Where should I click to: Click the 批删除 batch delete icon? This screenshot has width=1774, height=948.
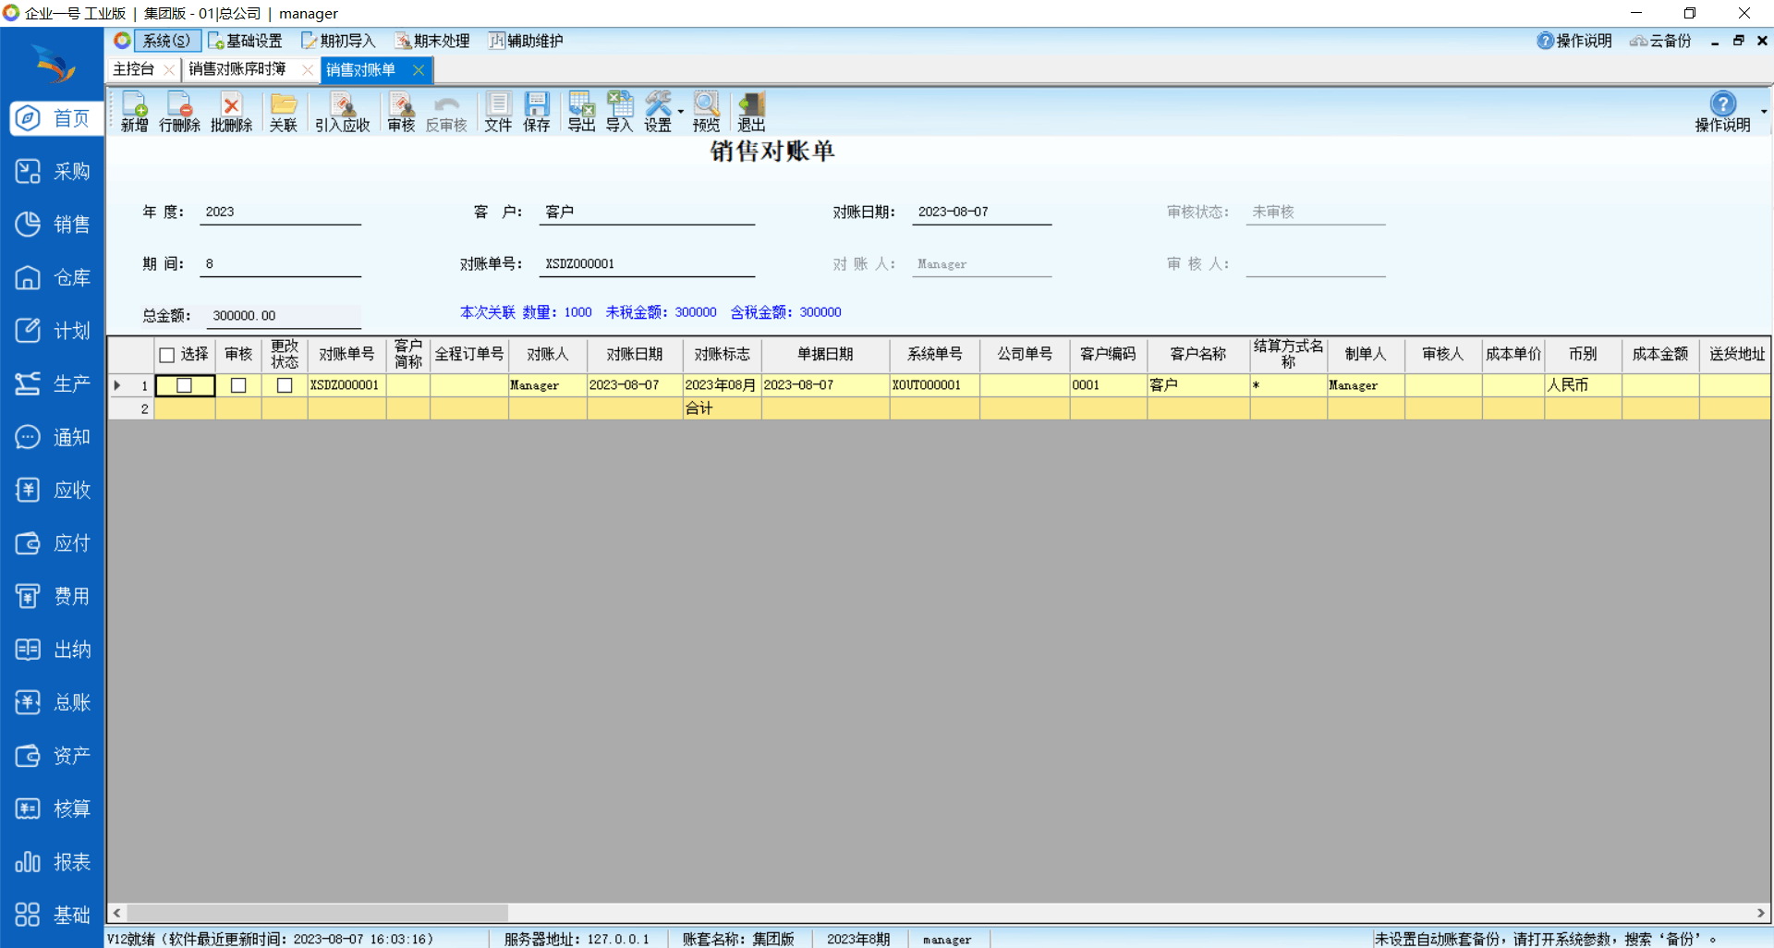tap(231, 112)
